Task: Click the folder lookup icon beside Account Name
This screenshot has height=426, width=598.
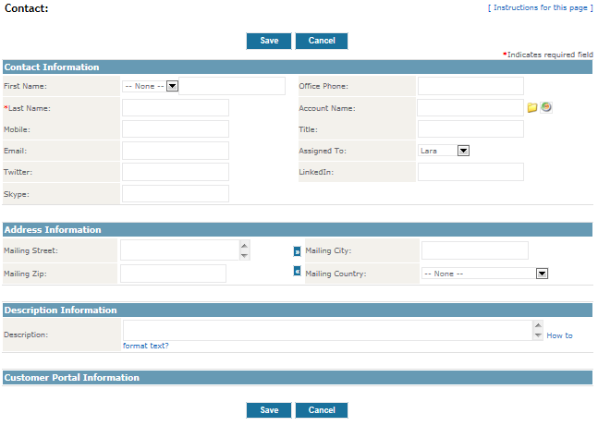Action: tap(532, 107)
